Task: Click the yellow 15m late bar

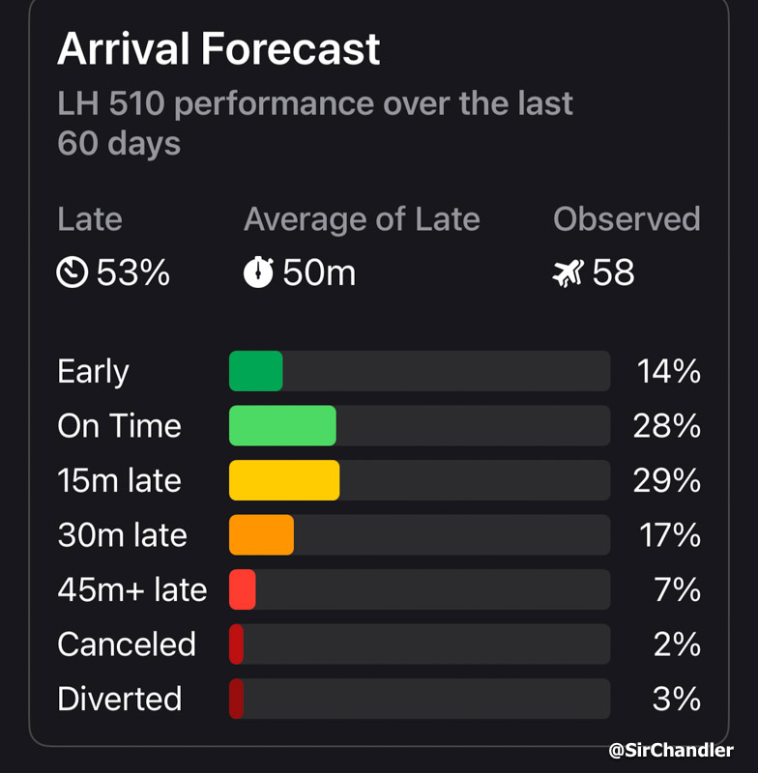Action: [x=284, y=480]
